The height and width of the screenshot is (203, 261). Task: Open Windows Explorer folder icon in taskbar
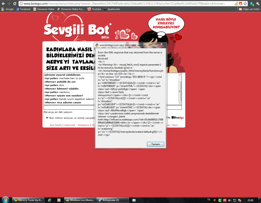[x=134, y=200]
